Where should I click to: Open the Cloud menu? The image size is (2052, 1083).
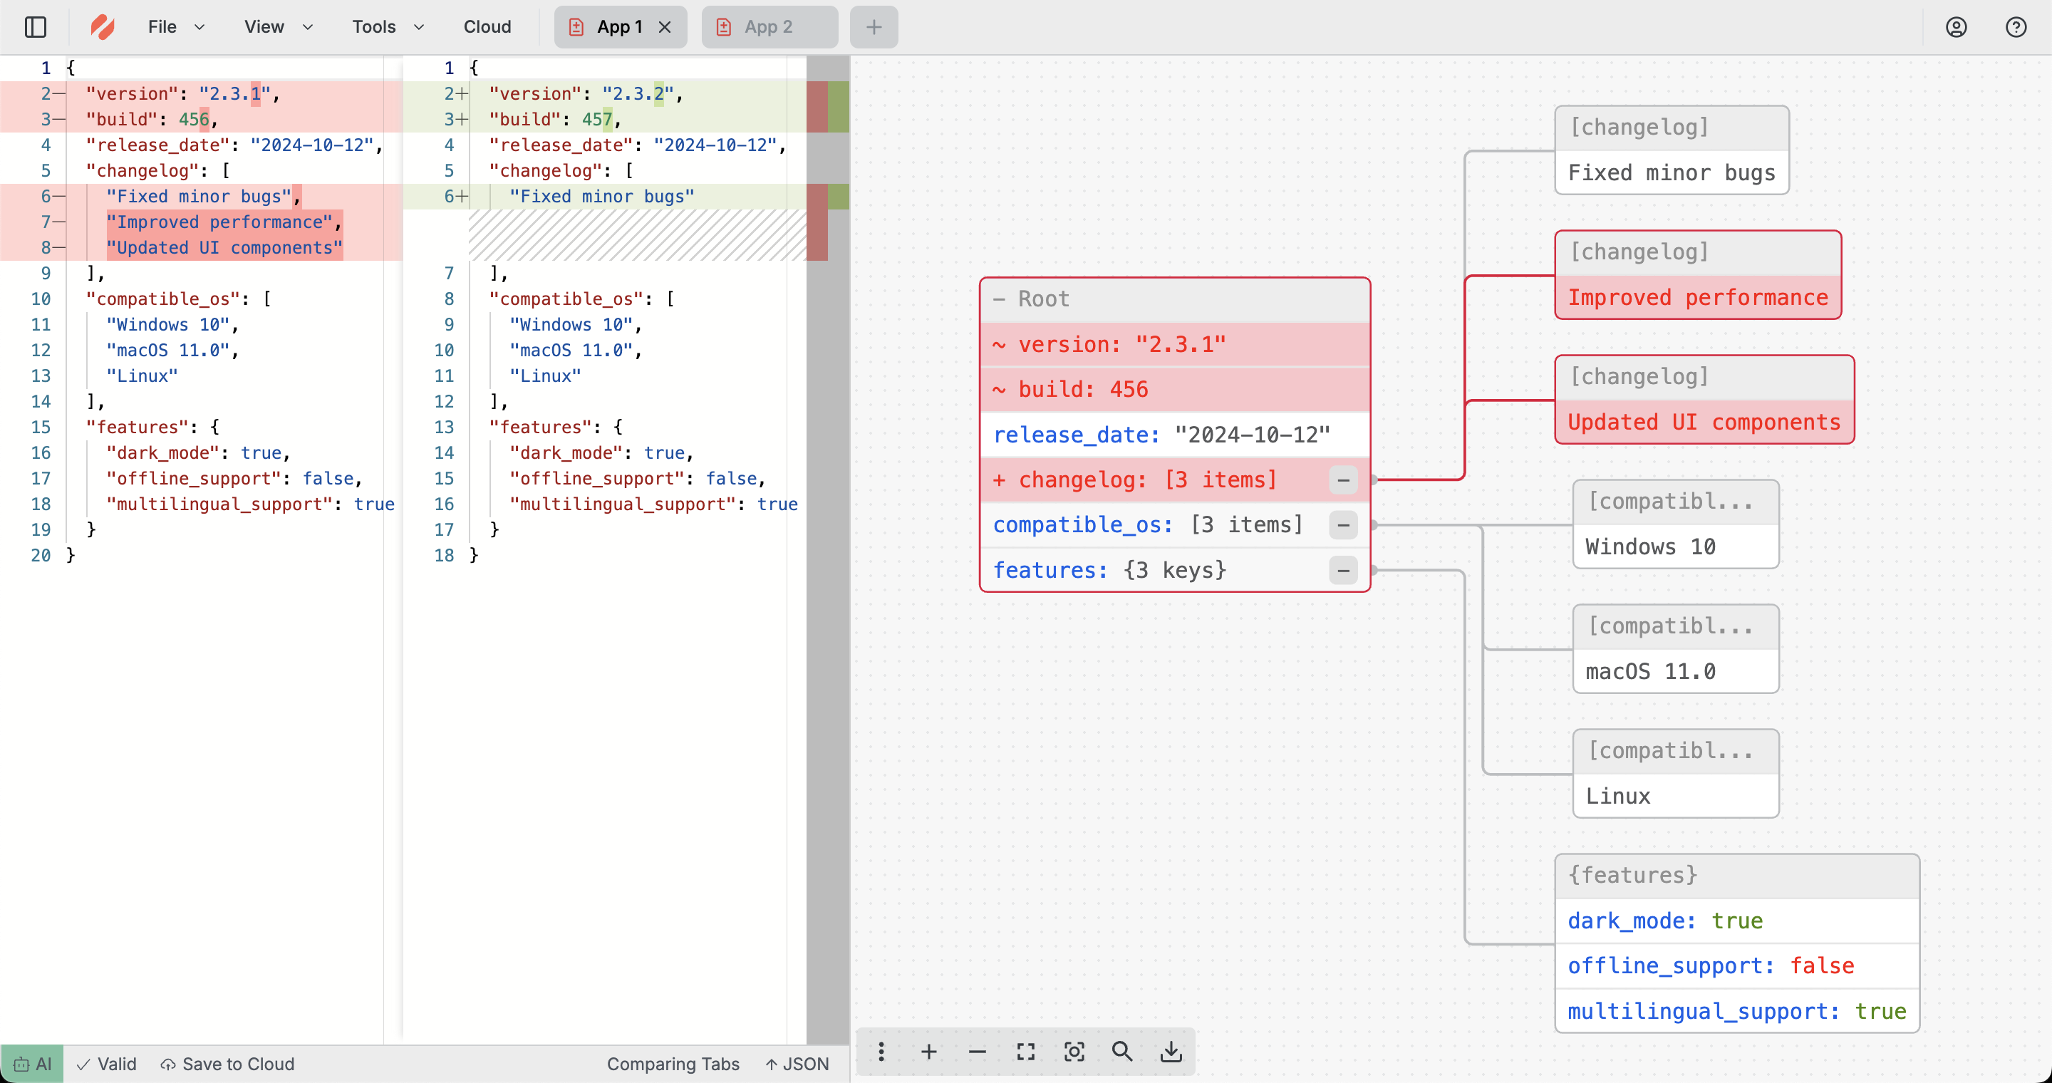click(x=487, y=27)
